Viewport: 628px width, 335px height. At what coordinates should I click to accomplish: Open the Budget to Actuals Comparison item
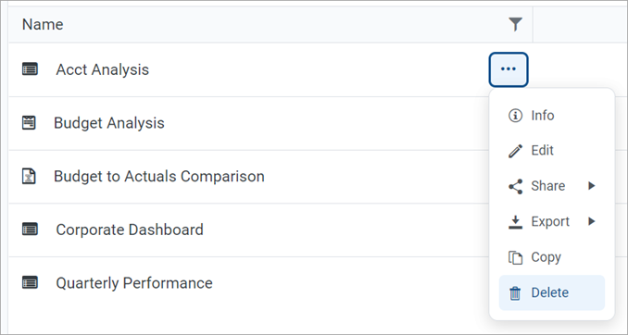(x=159, y=176)
